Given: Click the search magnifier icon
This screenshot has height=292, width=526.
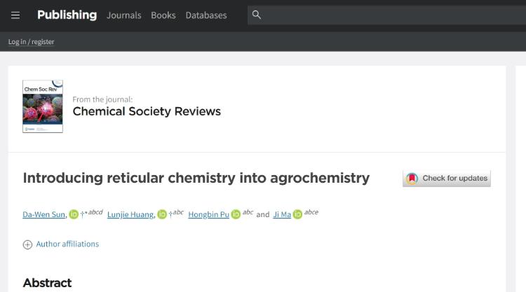Looking at the screenshot, I should pyautogui.click(x=257, y=15).
